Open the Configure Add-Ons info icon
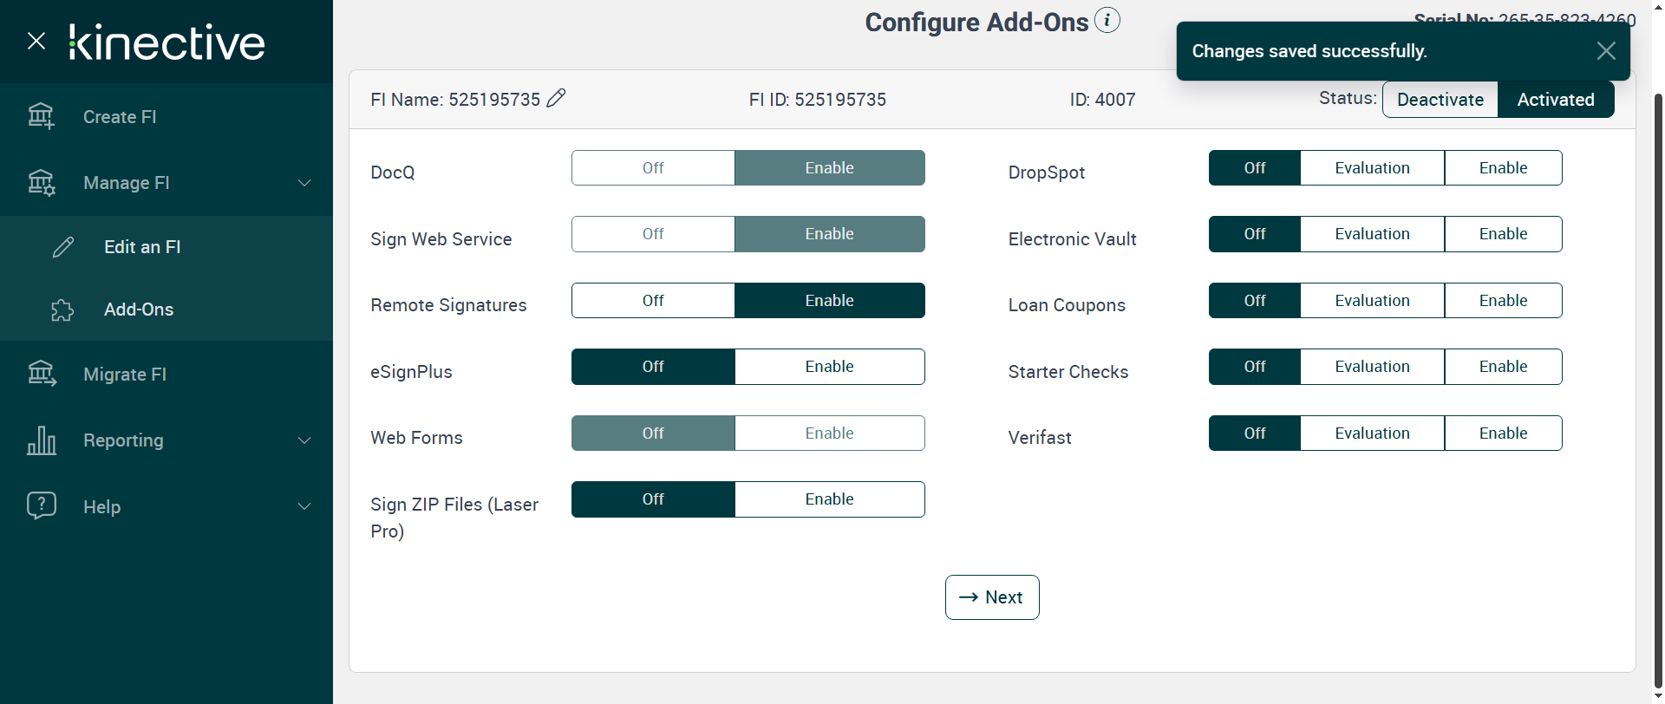1665x704 pixels. point(1107,20)
